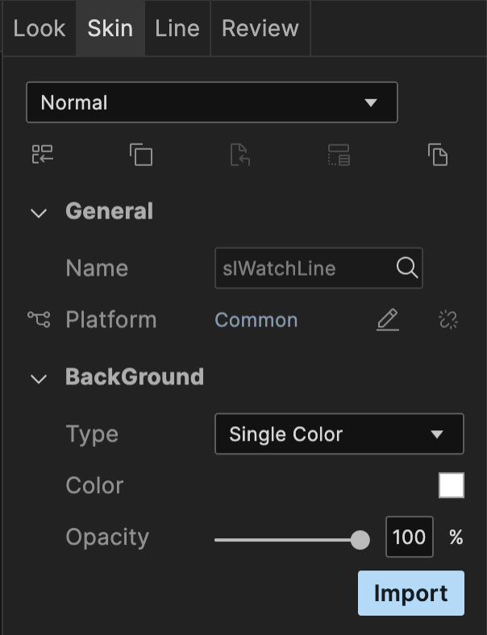Open the Review tab
The height and width of the screenshot is (635, 487).
click(x=260, y=28)
